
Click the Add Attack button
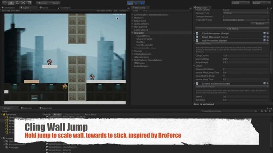[232, 28]
